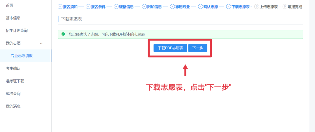
Task: Collapse the 我的志愿 chevron arrow
Action: pyautogui.click(x=41, y=43)
